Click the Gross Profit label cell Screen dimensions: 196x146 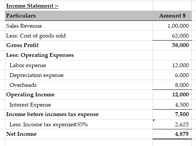coord(79,46)
